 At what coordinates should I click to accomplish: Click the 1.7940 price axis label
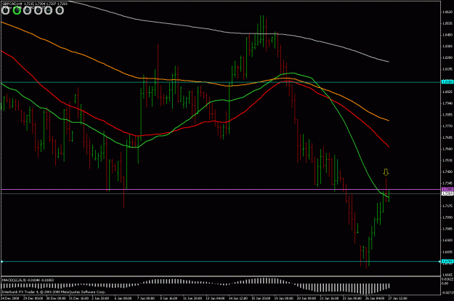[447, 103]
